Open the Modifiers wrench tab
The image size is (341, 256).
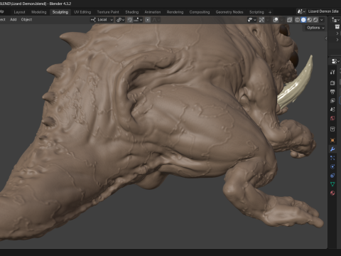pyautogui.click(x=332, y=149)
